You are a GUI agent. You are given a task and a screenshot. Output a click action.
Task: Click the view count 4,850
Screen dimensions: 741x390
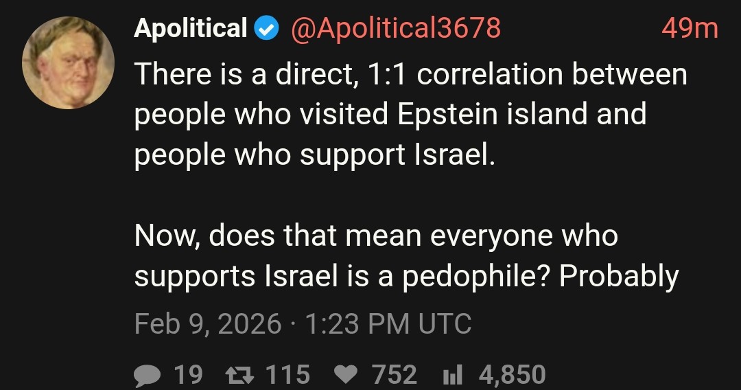(513, 375)
